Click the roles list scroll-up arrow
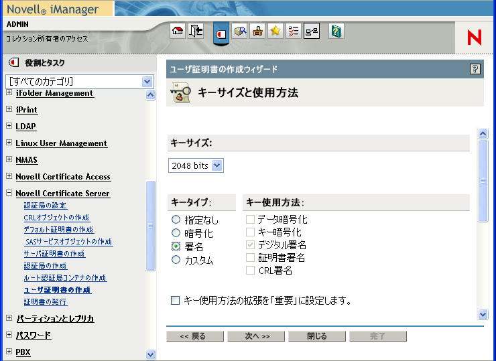The width and height of the screenshot is (496, 361). coord(151,94)
